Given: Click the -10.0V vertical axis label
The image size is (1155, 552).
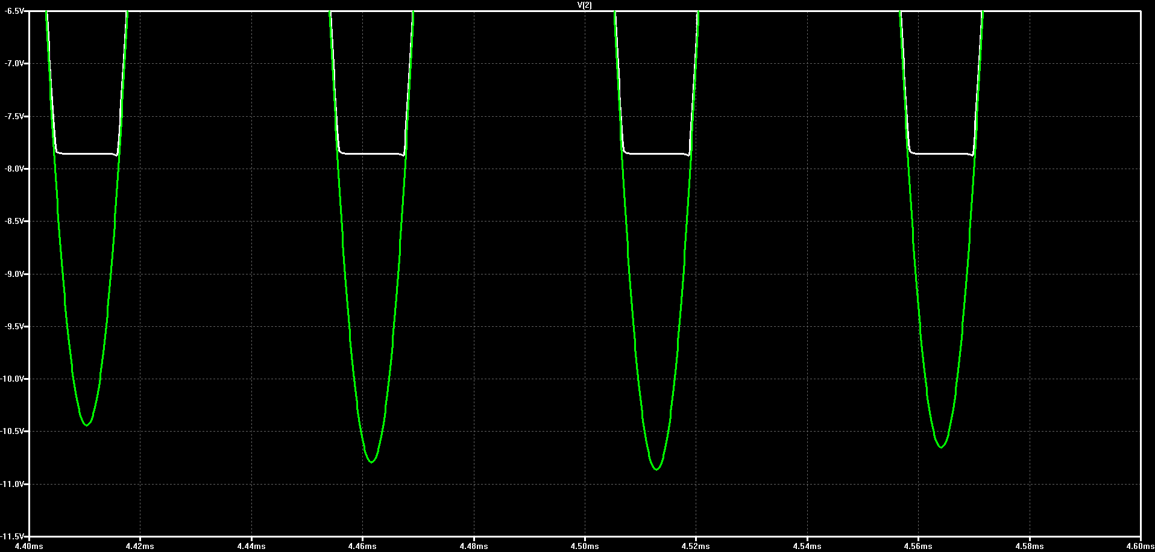Looking at the screenshot, I should tap(13, 379).
